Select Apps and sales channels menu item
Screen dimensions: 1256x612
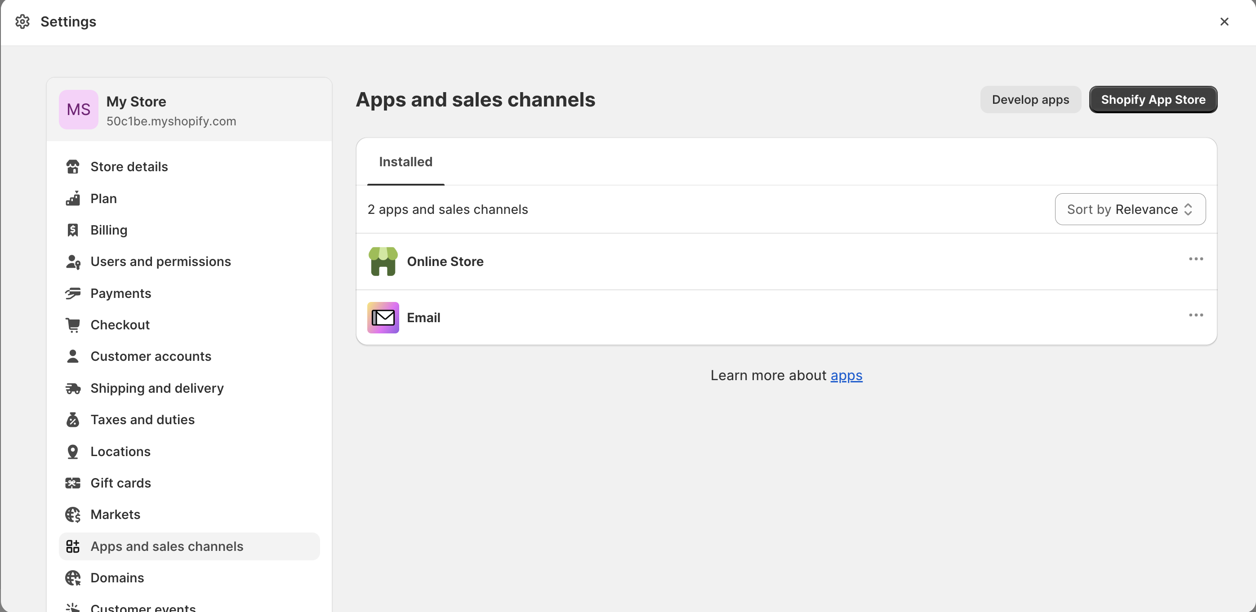click(189, 546)
